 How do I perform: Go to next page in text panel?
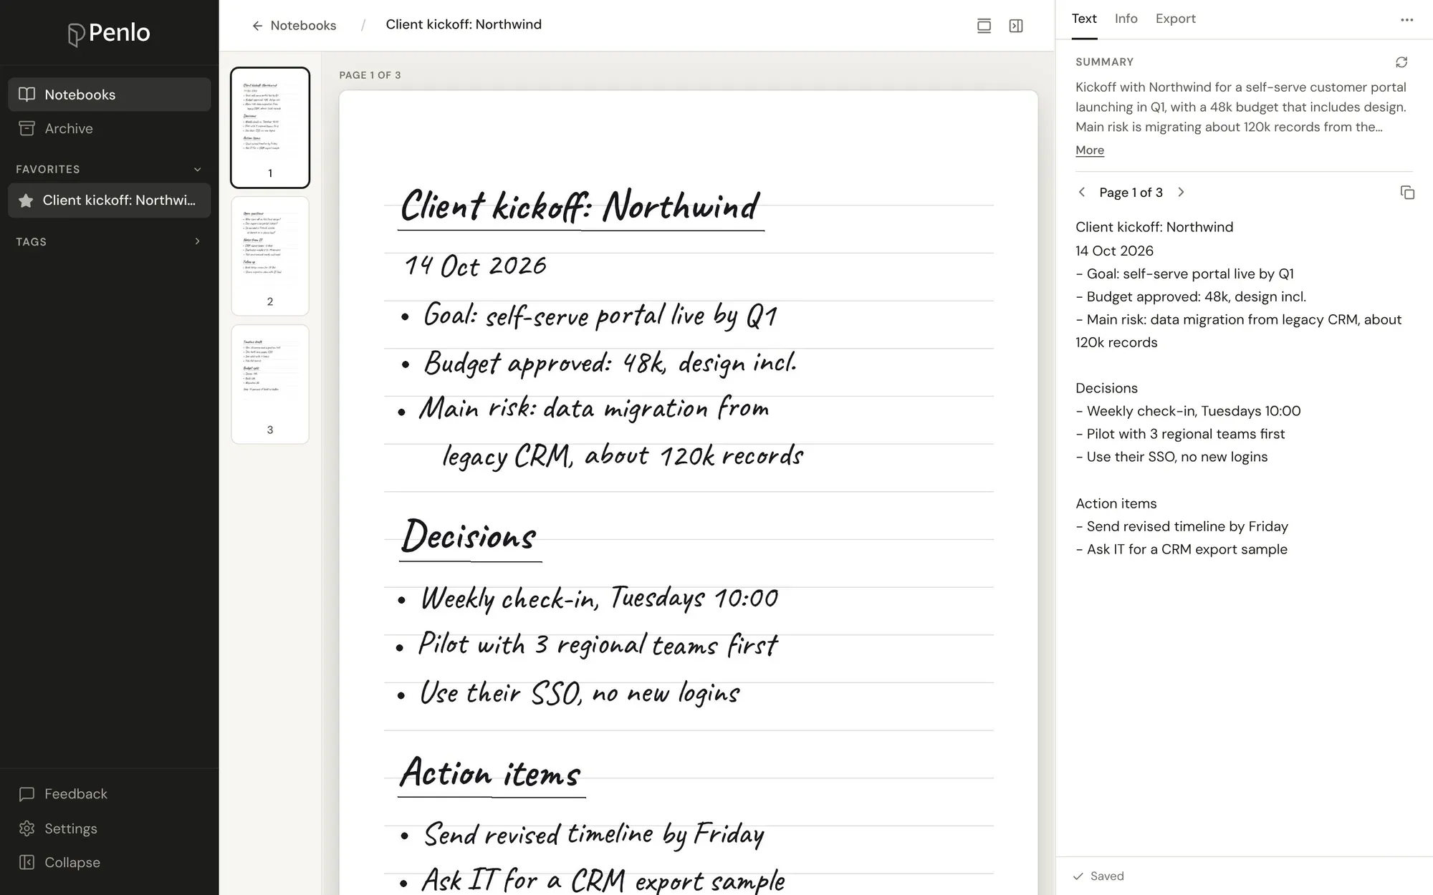(x=1181, y=192)
